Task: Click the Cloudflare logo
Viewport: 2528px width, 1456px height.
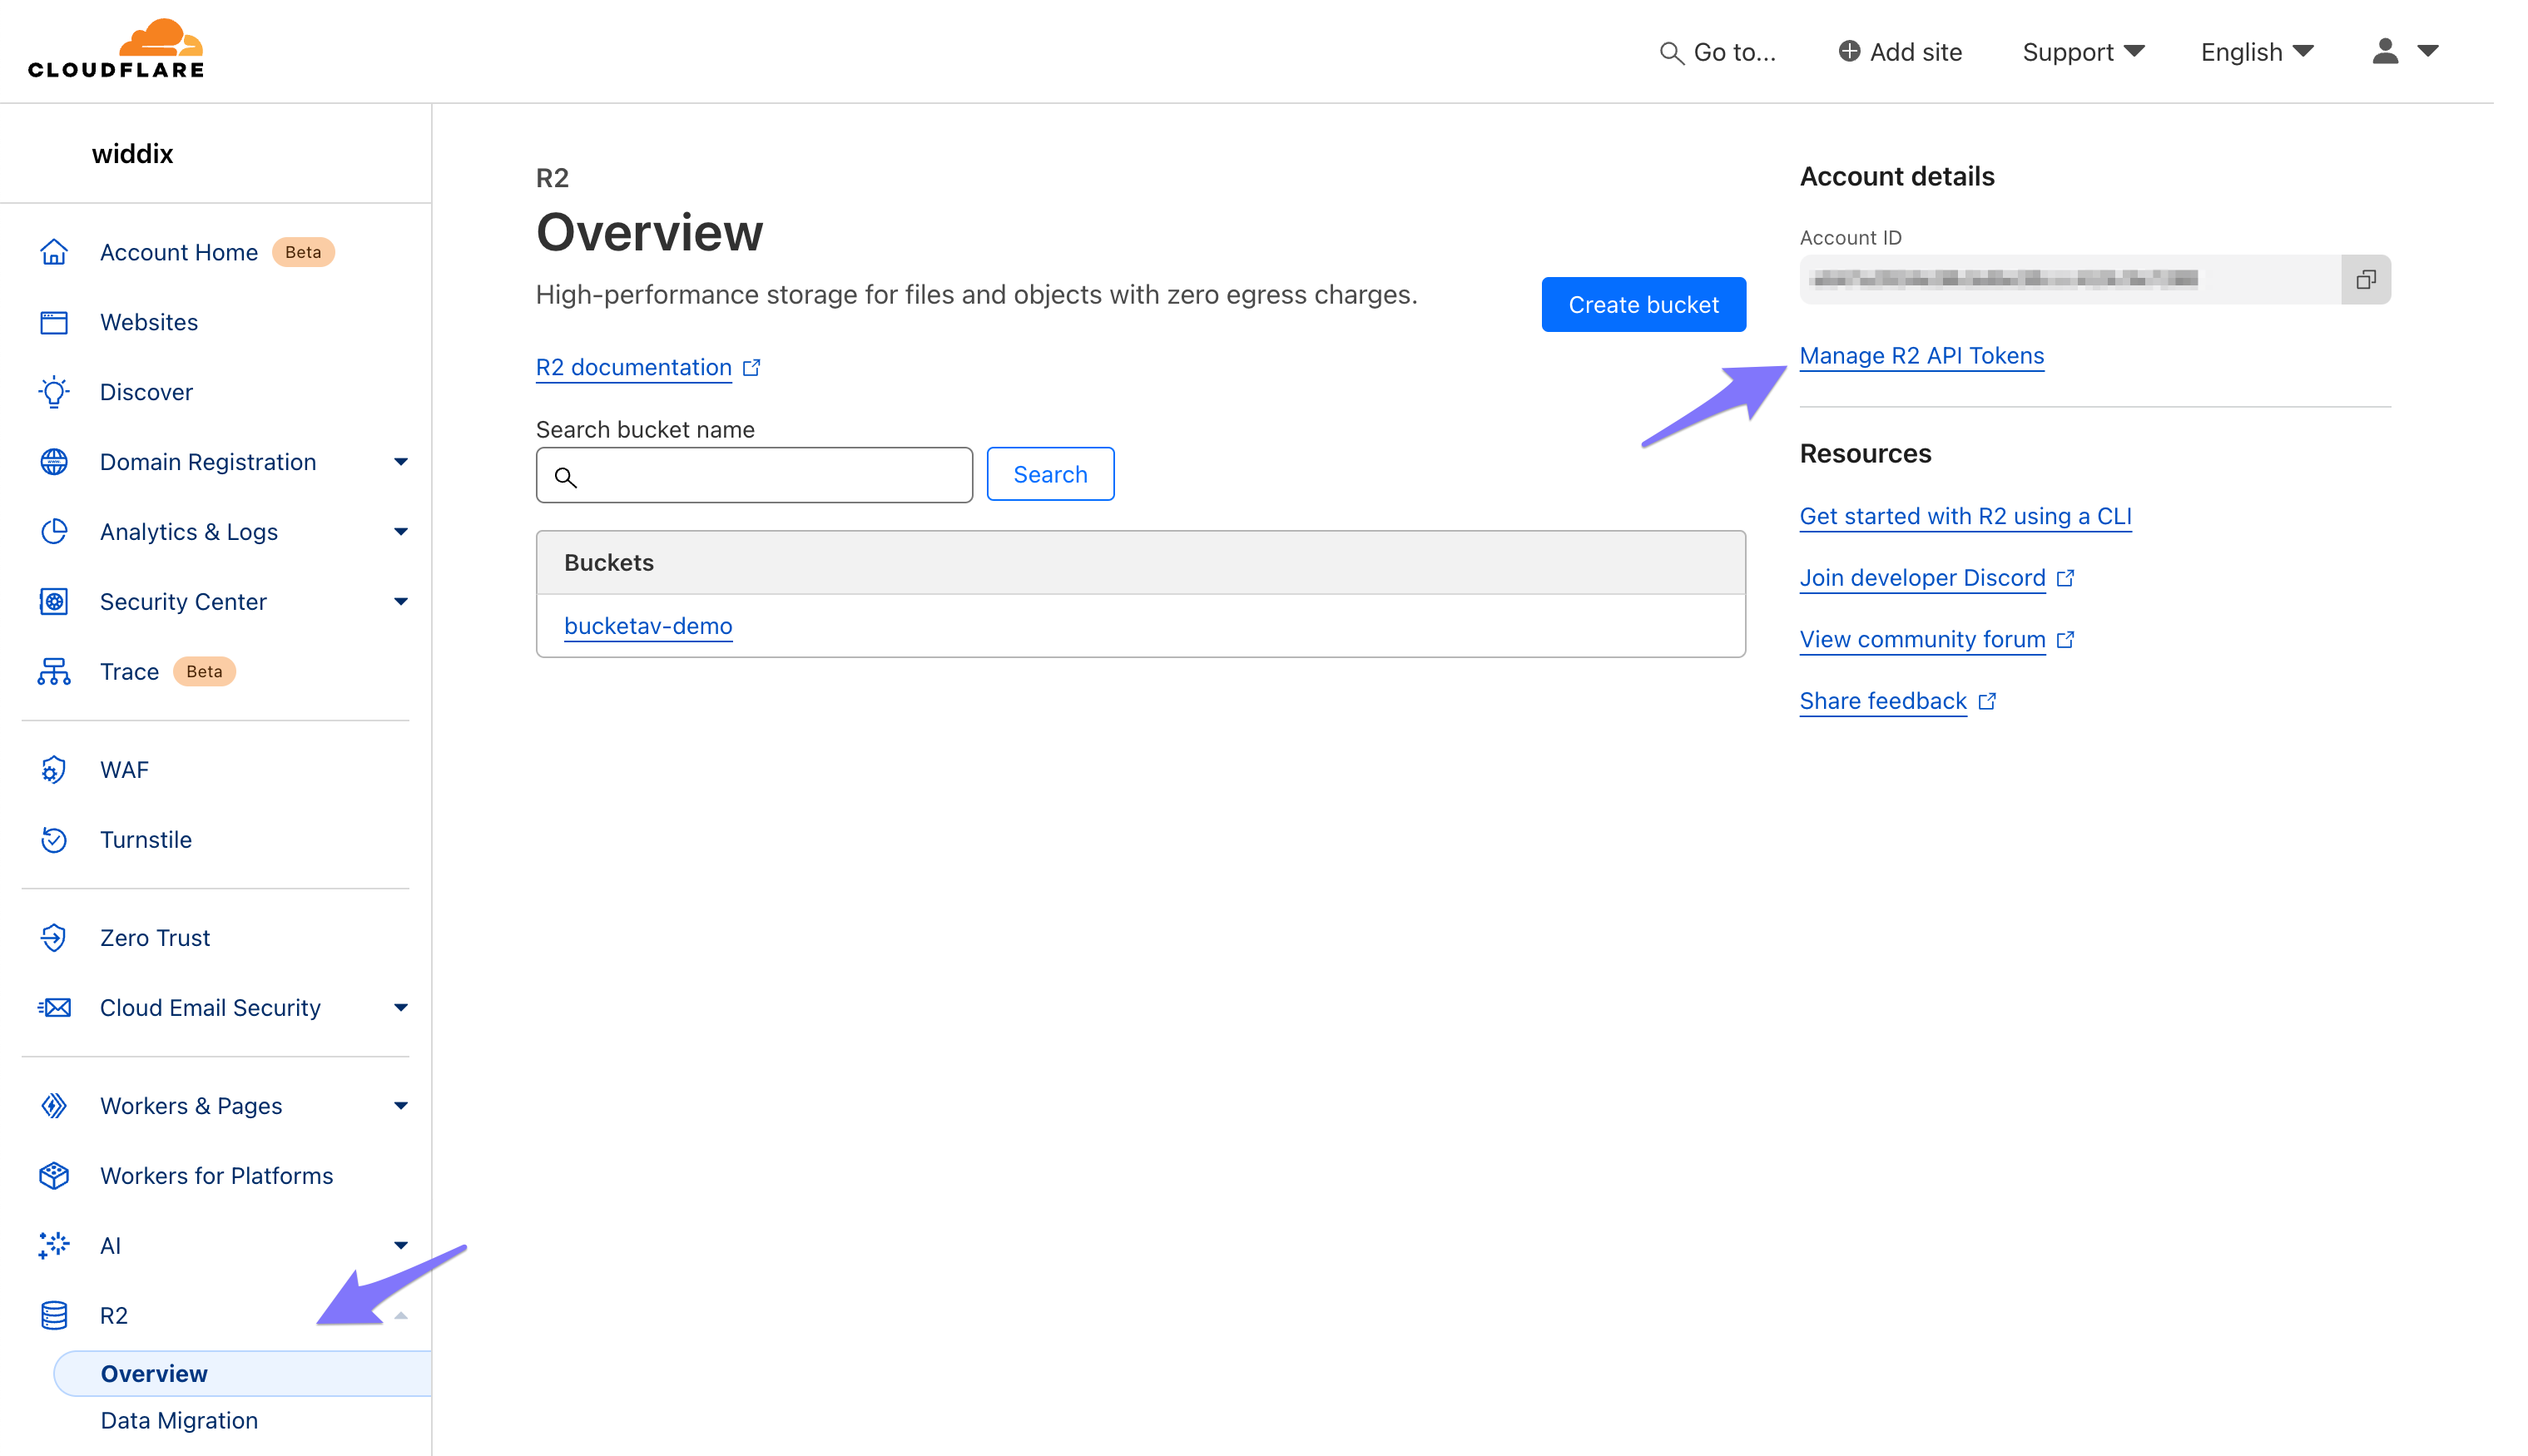Action: (x=116, y=48)
